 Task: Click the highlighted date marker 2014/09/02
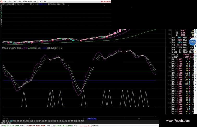tap(92, 119)
